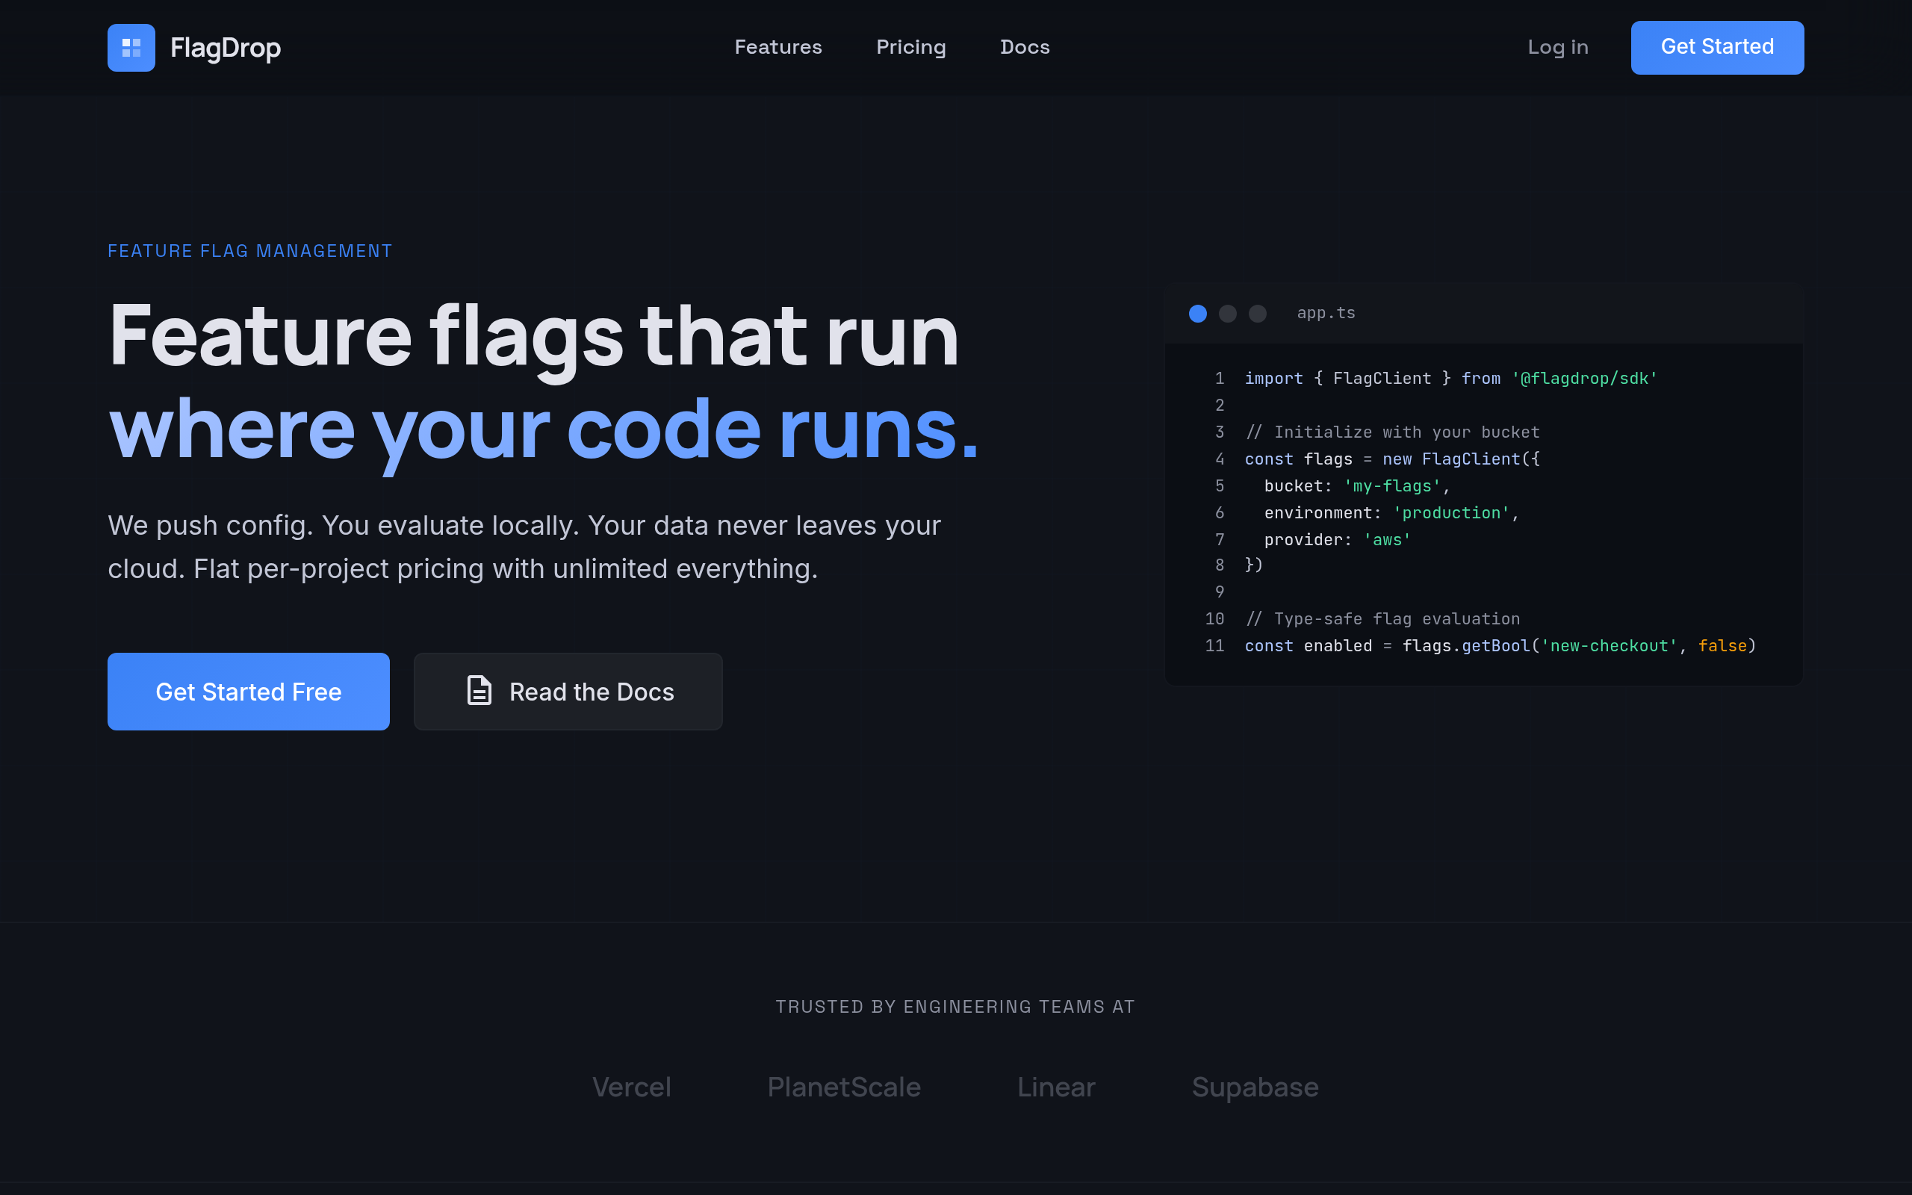
Task: Go to Docs in navigation
Action: pyautogui.click(x=1024, y=47)
